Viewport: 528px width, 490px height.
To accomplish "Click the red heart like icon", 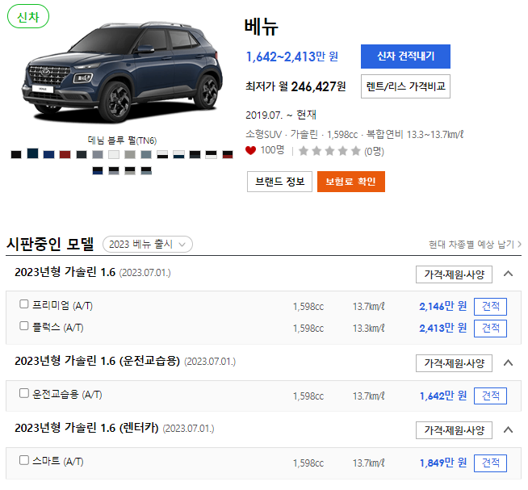I will click(250, 150).
